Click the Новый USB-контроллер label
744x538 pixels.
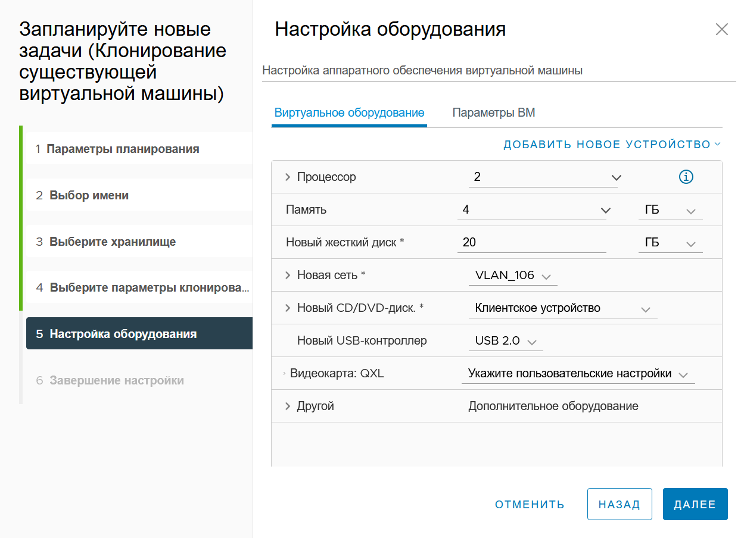(362, 341)
